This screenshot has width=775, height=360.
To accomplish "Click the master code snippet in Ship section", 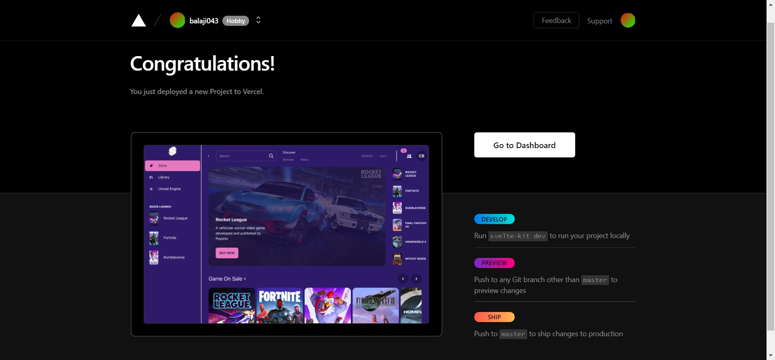I will 513,334.
